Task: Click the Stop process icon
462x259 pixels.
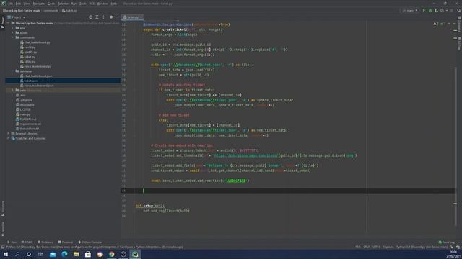Action: pos(452,10)
